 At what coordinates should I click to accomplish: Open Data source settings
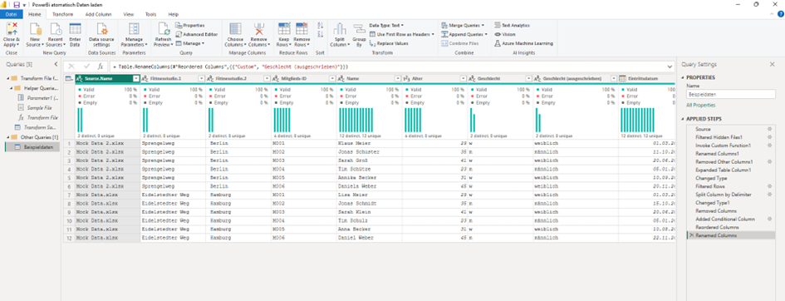click(101, 34)
